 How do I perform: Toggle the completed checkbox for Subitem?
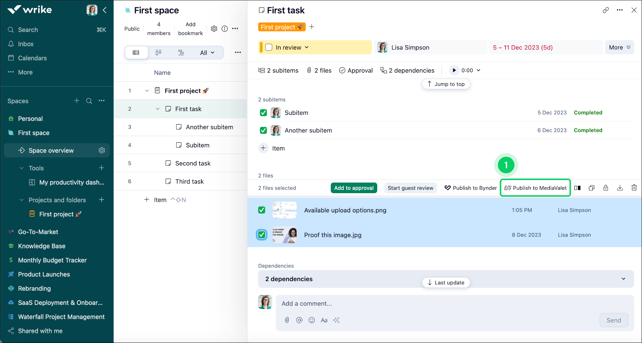[263, 113]
